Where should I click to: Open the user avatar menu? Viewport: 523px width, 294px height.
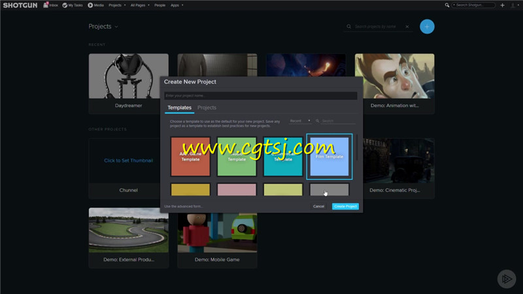coord(513,5)
